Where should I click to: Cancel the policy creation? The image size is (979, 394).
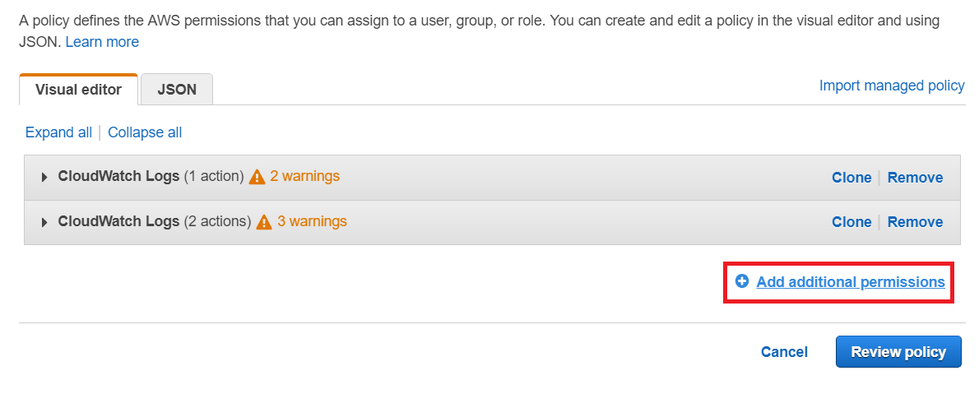click(784, 352)
